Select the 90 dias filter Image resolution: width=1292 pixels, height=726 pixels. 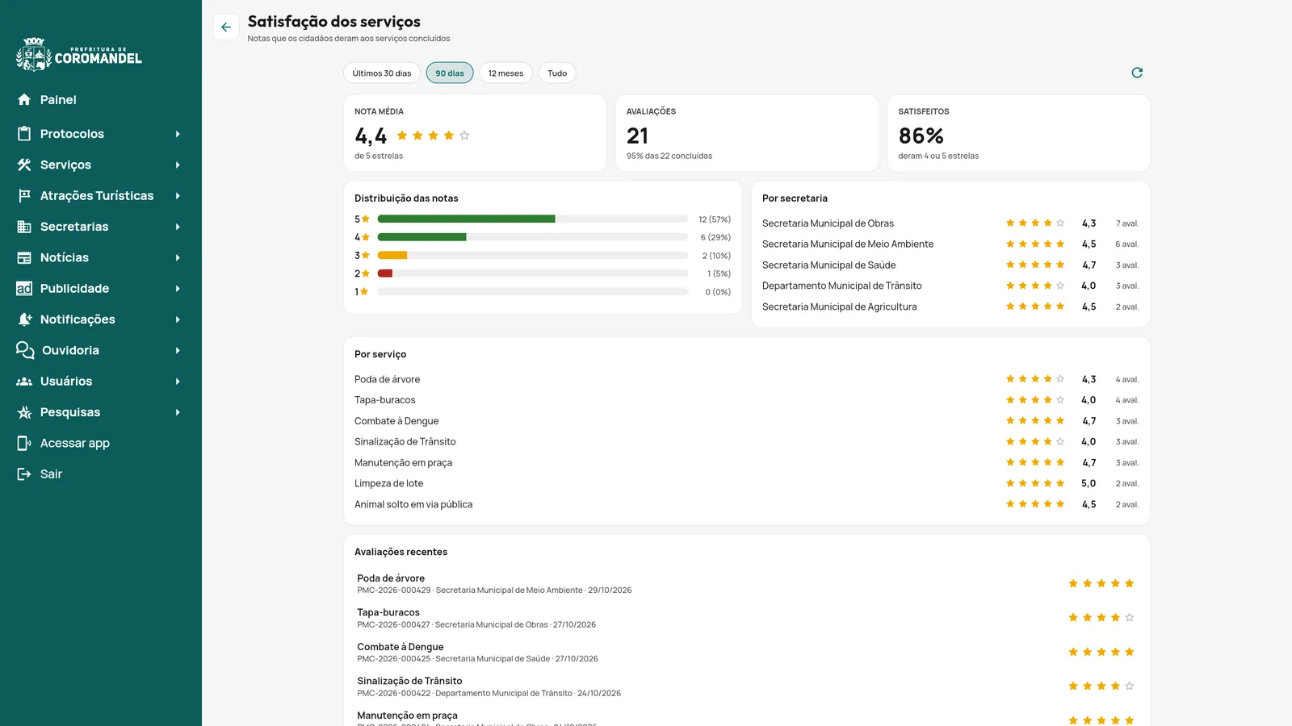[450, 73]
